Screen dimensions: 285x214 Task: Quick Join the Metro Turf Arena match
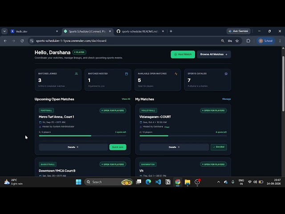pyautogui.click(x=118, y=147)
